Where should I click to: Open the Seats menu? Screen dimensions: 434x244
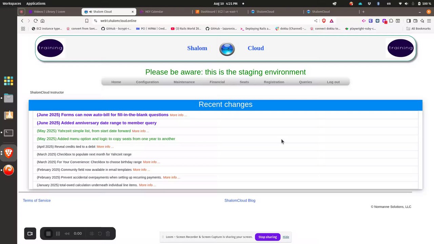(x=244, y=82)
